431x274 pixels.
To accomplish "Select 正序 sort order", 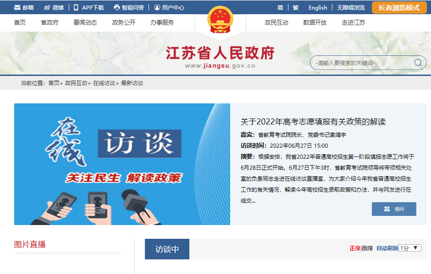I will click(x=355, y=248).
